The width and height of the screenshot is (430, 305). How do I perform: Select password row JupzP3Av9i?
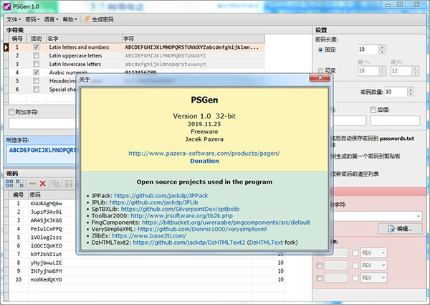point(46,212)
